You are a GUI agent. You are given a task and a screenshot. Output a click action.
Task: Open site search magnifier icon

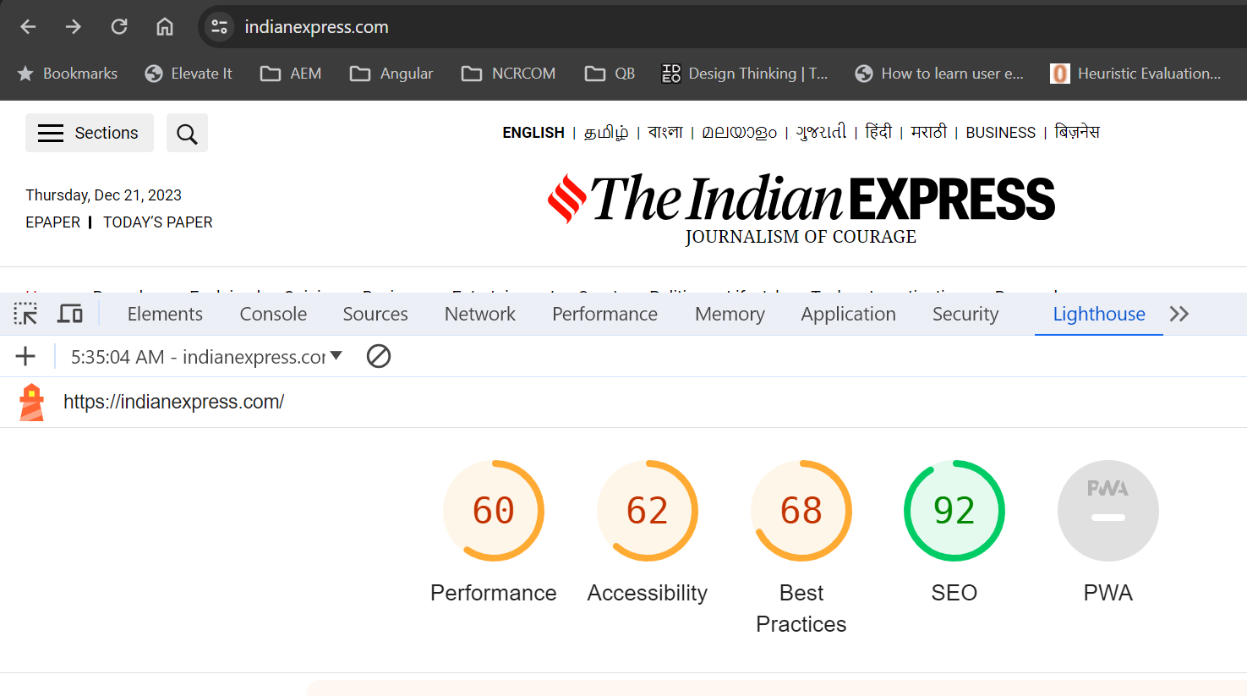coord(187,134)
